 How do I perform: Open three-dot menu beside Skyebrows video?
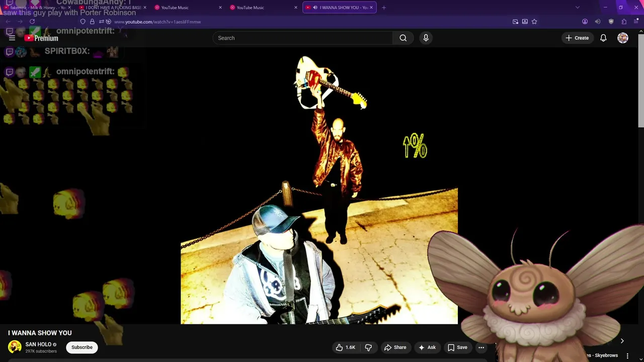coord(627,355)
